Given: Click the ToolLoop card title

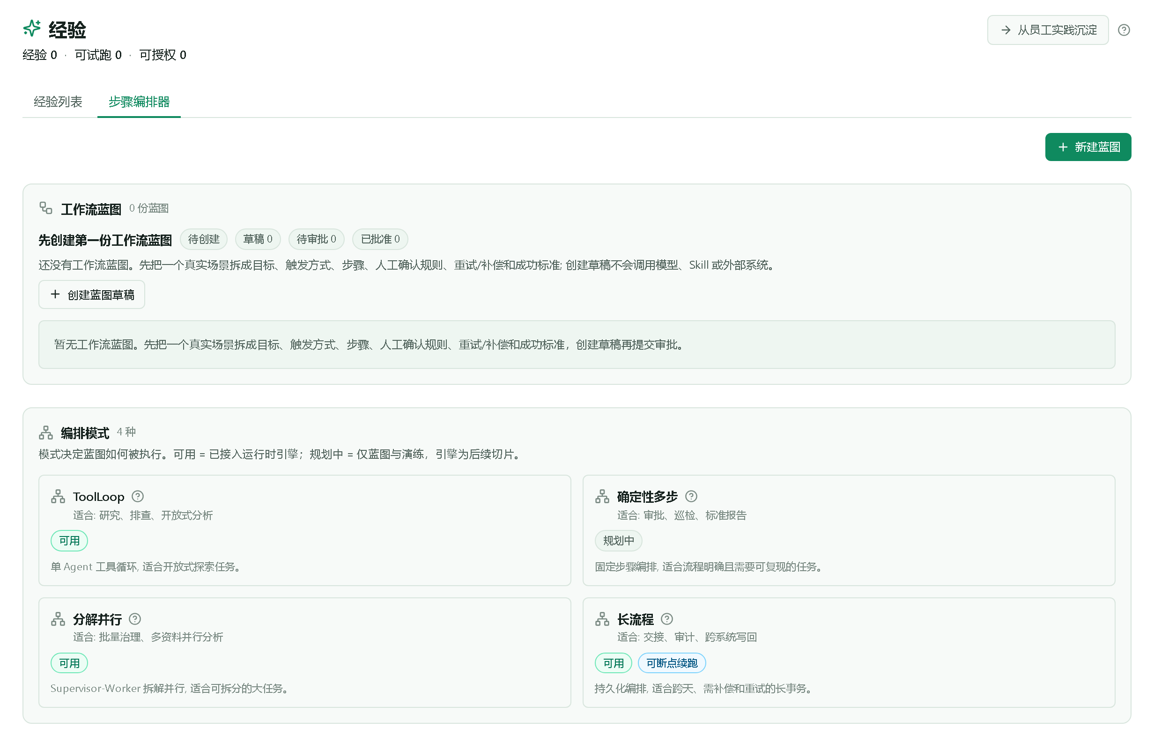Looking at the screenshot, I should coord(99,497).
